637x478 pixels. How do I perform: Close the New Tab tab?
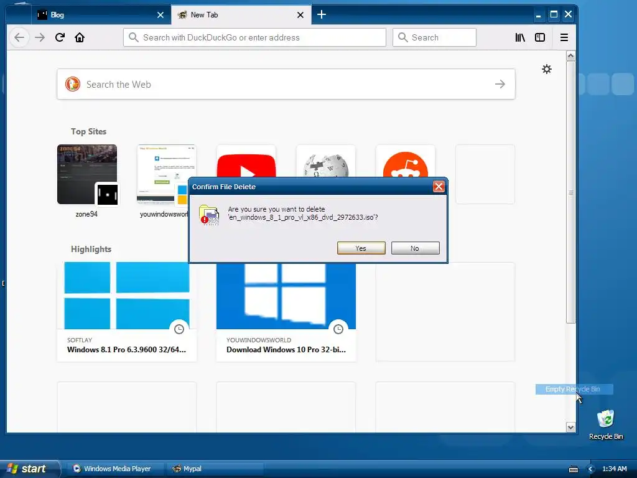[300, 15]
